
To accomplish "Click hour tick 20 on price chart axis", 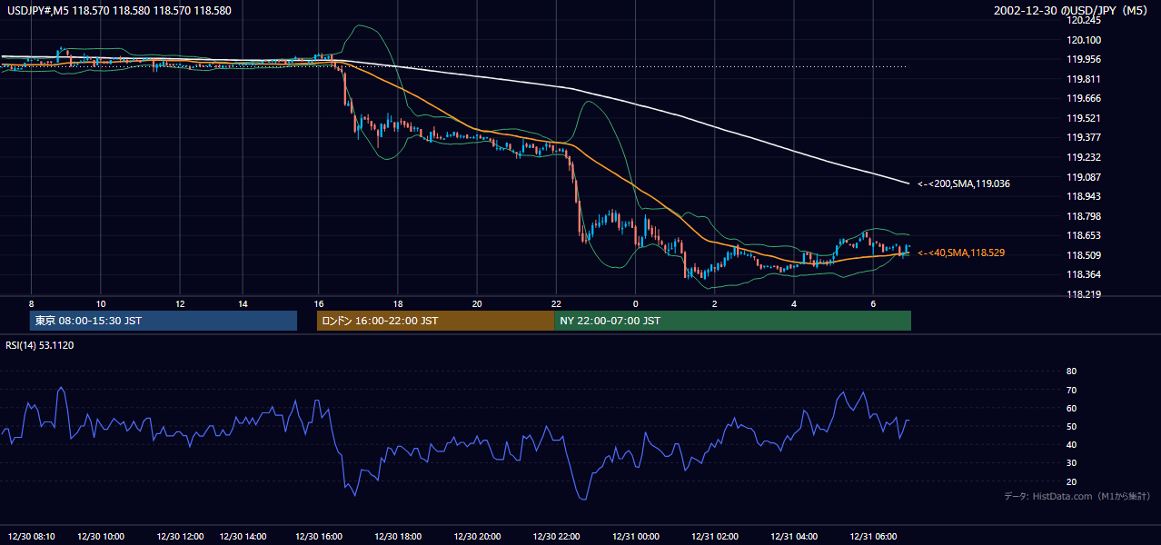I will [x=477, y=303].
